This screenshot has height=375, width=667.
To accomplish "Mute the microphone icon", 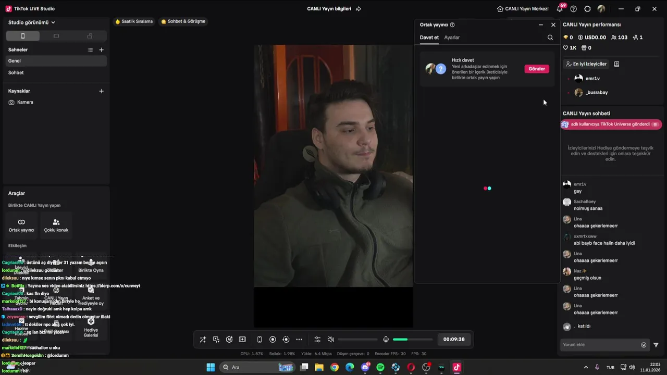I will [386, 340].
